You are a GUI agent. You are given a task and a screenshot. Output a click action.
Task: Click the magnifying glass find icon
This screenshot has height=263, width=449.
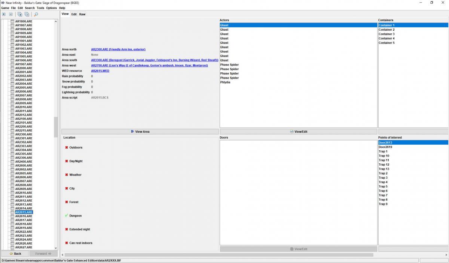pos(36,14)
